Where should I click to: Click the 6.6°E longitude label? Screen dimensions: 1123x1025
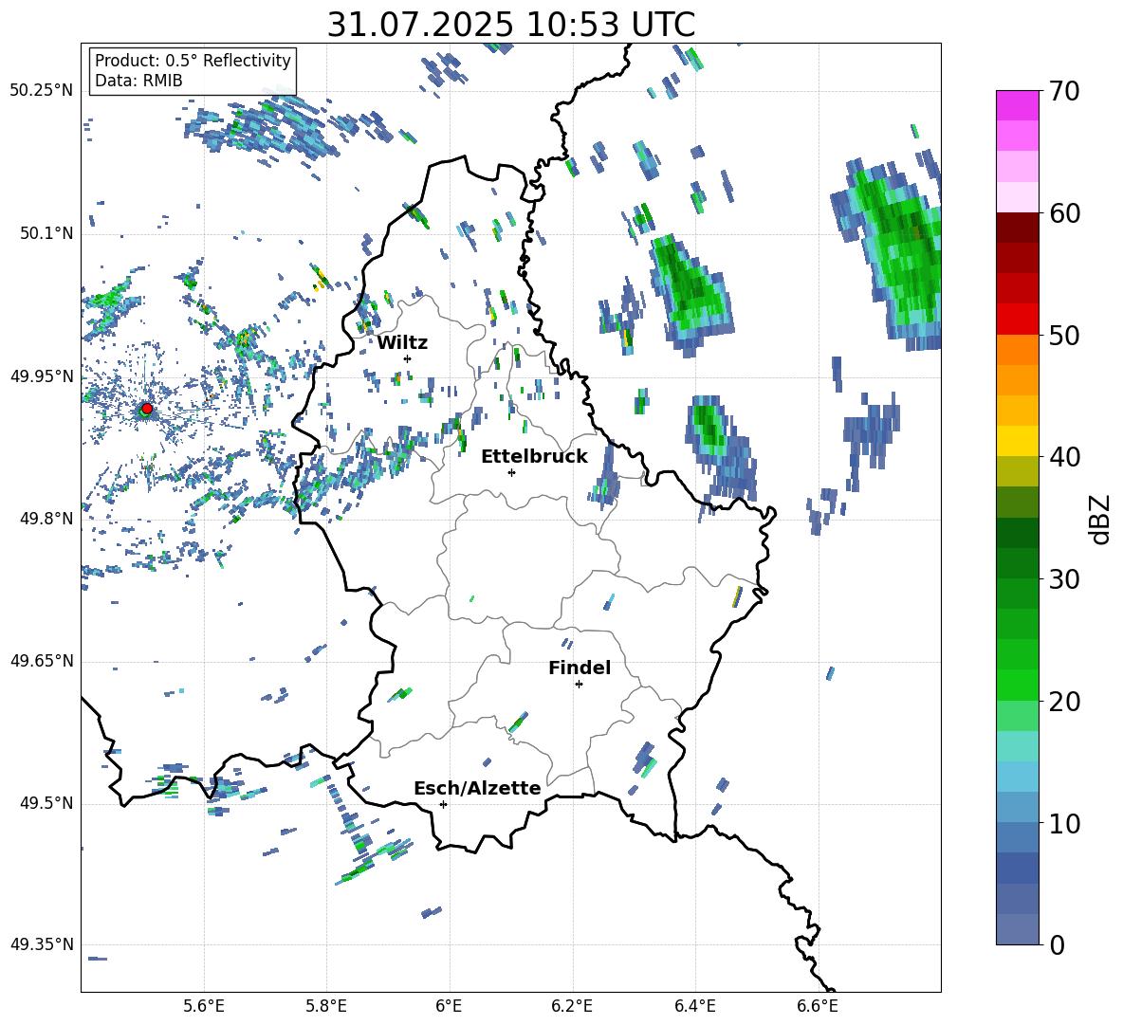[818, 1006]
